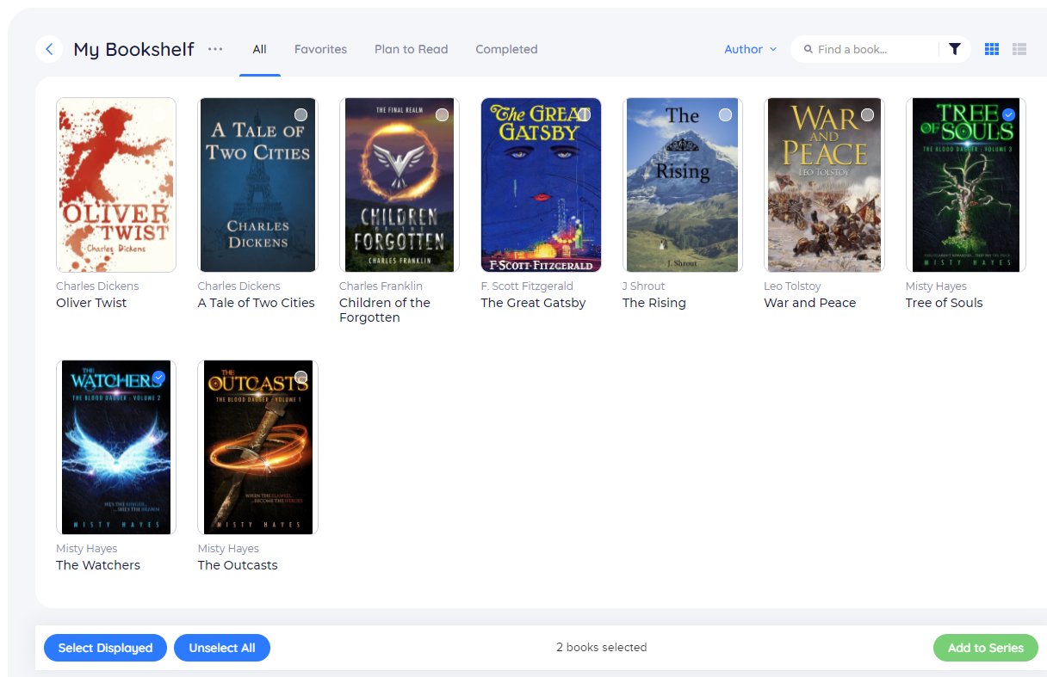Go back using the arrow beside My Bookshelf
Image resolution: width=1047 pixels, height=677 pixels.
(x=49, y=49)
